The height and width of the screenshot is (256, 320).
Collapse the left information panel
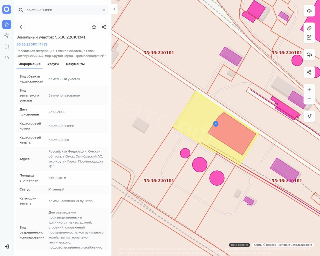(x=114, y=9)
